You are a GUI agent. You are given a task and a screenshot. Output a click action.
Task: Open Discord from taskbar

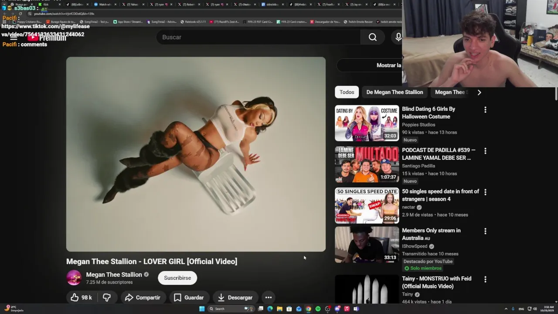337,309
